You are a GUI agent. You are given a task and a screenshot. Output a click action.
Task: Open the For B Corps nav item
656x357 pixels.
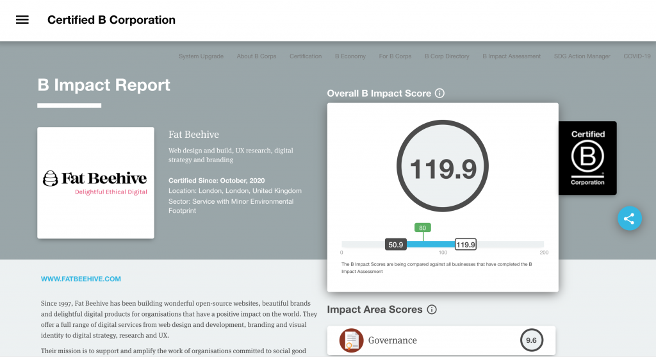(x=395, y=56)
